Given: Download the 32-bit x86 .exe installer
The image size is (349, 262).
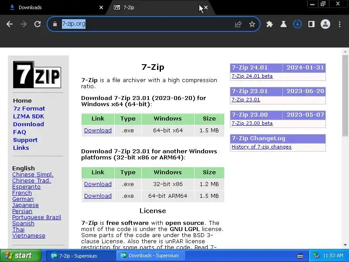Looking at the screenshot, I should [x=98, y=184].
